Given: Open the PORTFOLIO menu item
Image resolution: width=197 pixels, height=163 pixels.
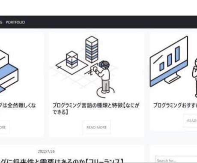Looking at the screenshot, I should tap(15, 22).
